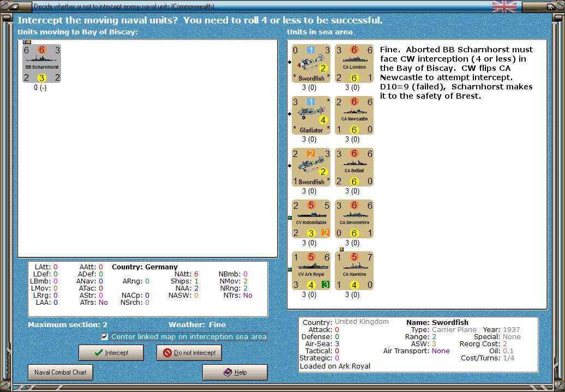Select the BB Scharnhorst unit counter
565x392 pixels.
(42, 63)
